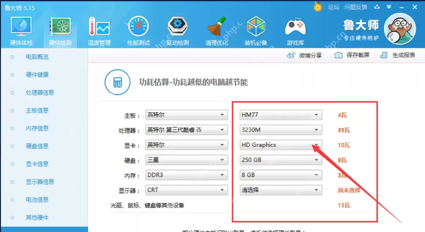
Task: Open the HM77 chipset dropdown
Action: pos(281,115)
